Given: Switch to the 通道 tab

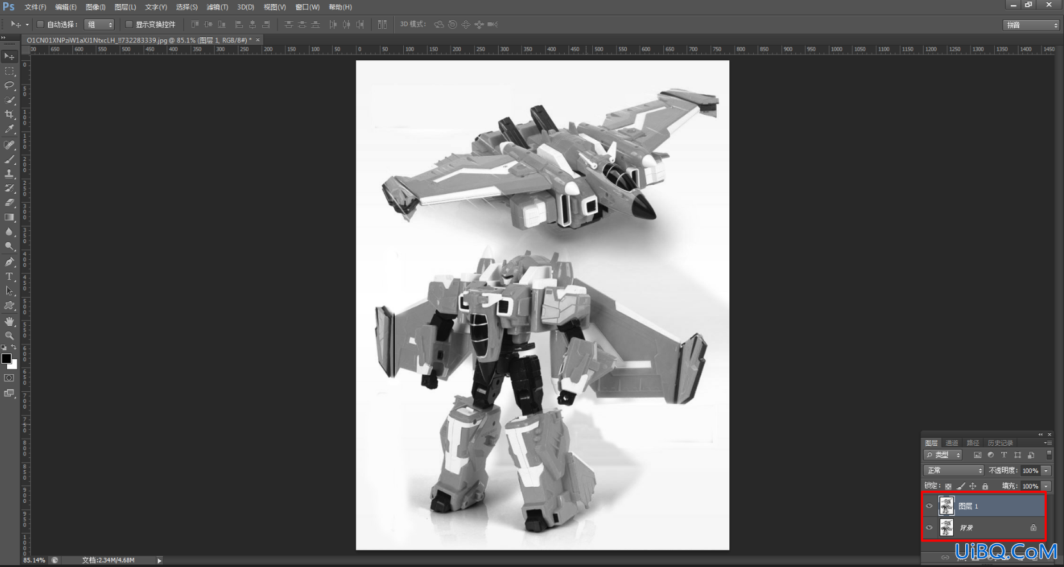Looking at the screenshot, I should pyautogui.click(x=952, y=443).
